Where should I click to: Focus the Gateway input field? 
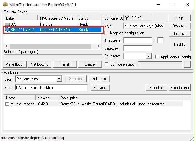point(138,48)
